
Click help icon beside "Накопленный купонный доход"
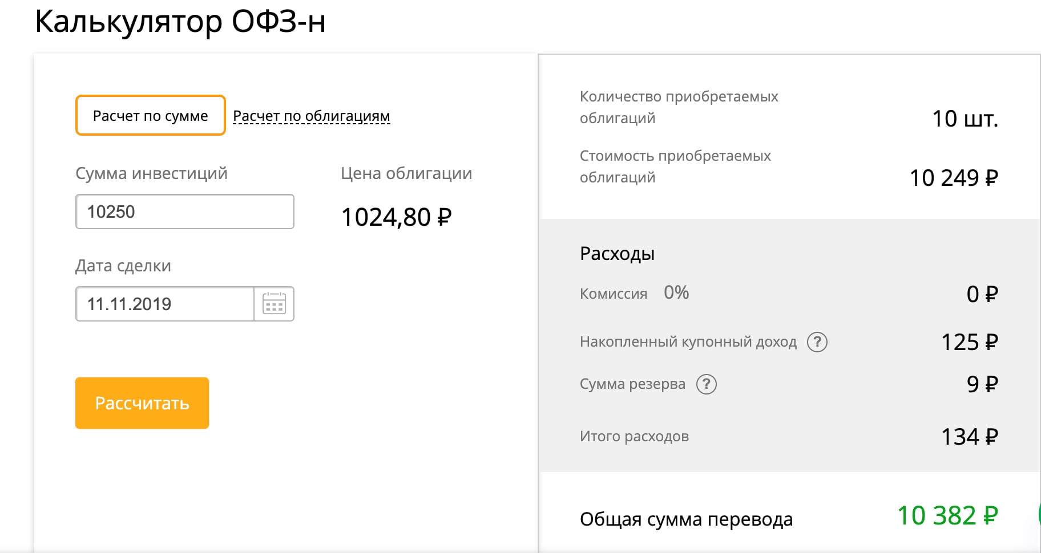pos(818,342)
